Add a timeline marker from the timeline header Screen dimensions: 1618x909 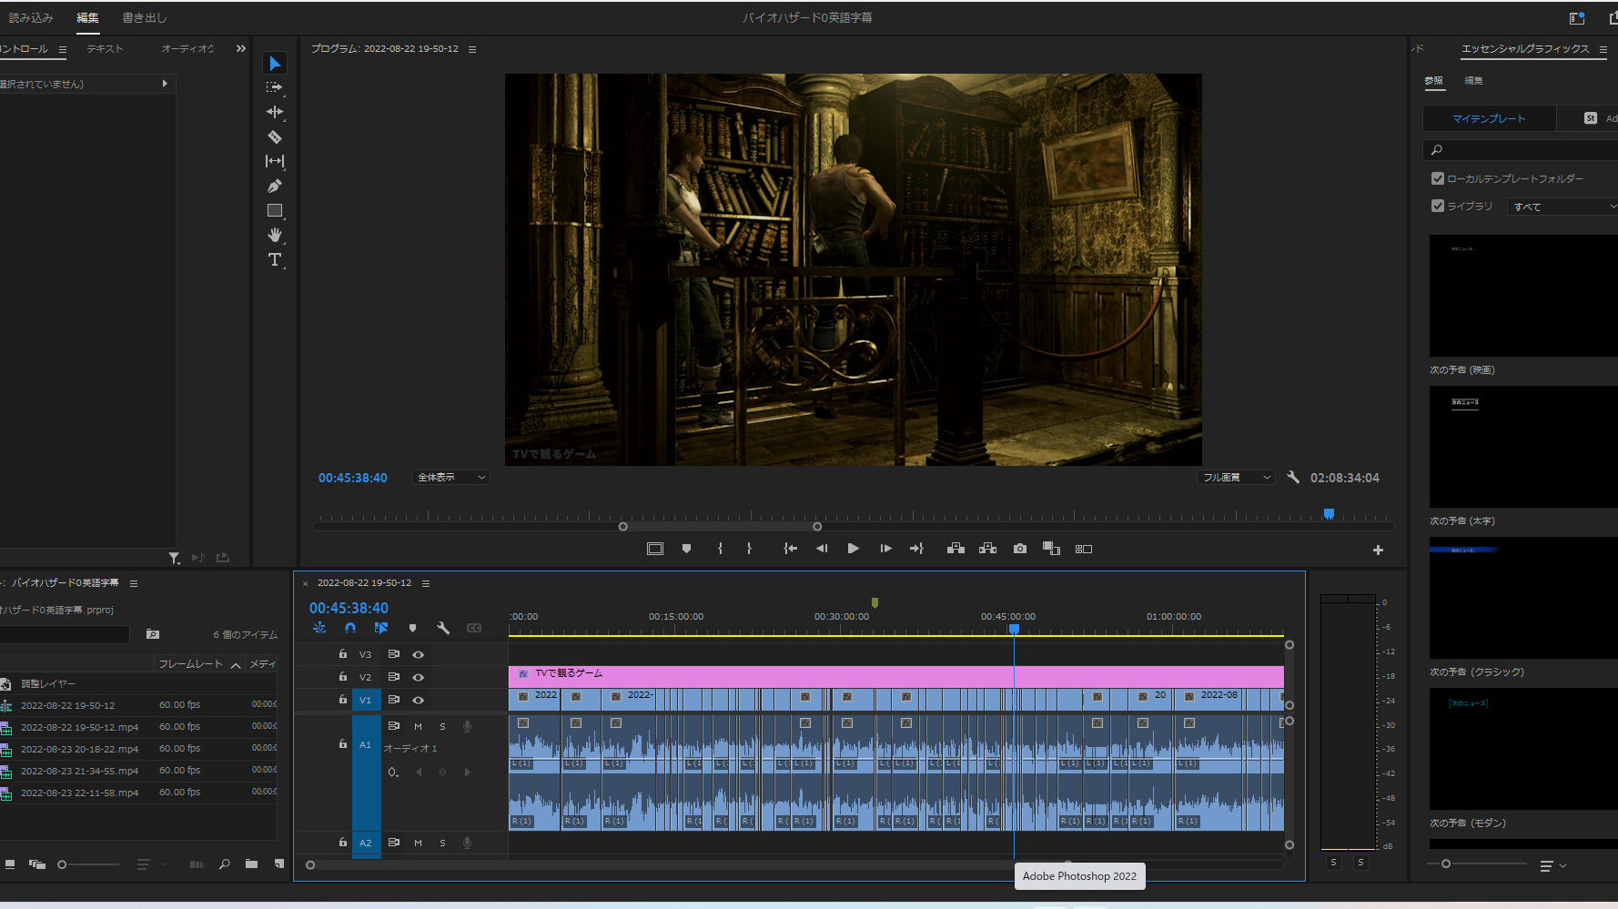(412, 628)
